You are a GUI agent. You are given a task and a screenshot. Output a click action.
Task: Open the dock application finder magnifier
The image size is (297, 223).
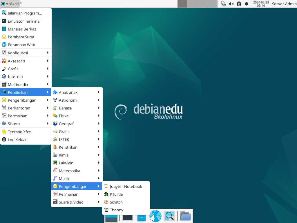pyautogui.click(x=169, y=216)
